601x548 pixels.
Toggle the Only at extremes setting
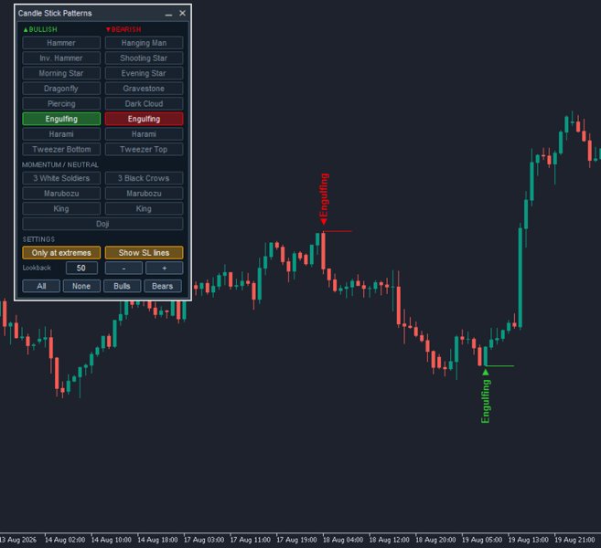pos(61,253)
